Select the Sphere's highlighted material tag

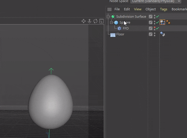click(x=162, y=22)
